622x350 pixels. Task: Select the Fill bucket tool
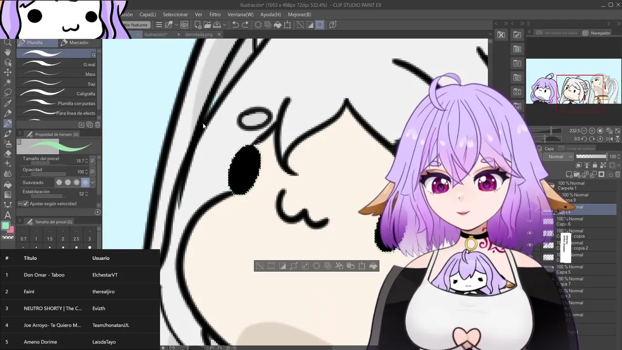8,184
